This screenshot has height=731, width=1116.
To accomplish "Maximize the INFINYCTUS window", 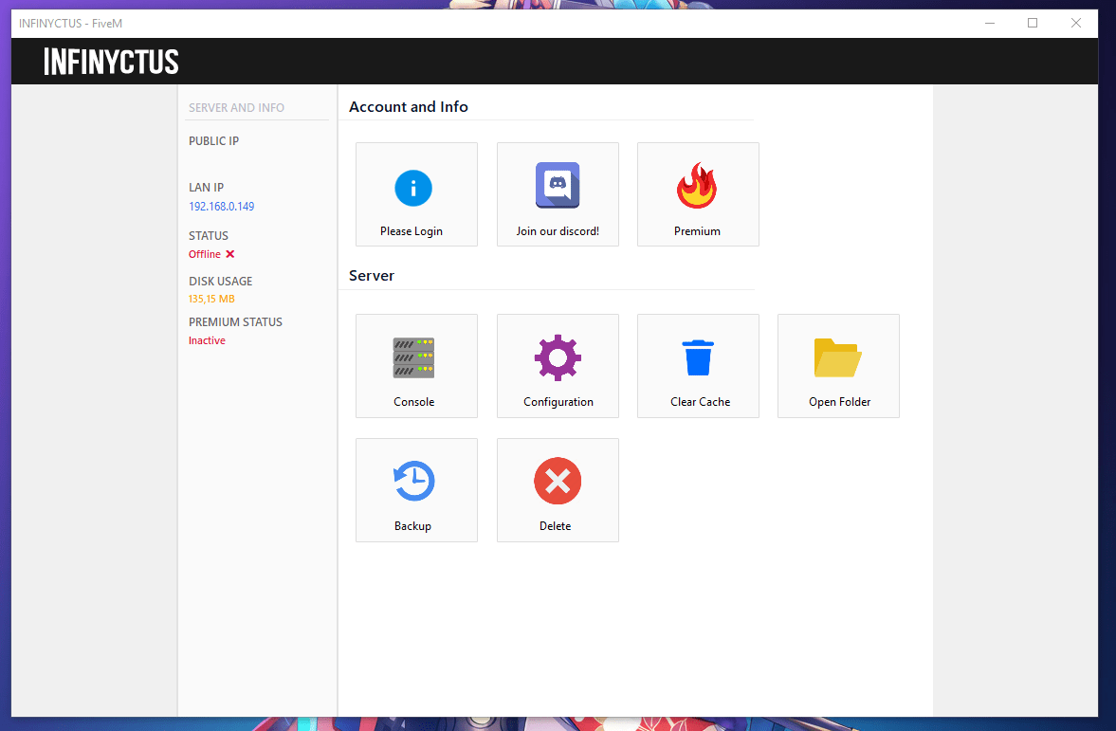I will click(x=1033, y=24).
